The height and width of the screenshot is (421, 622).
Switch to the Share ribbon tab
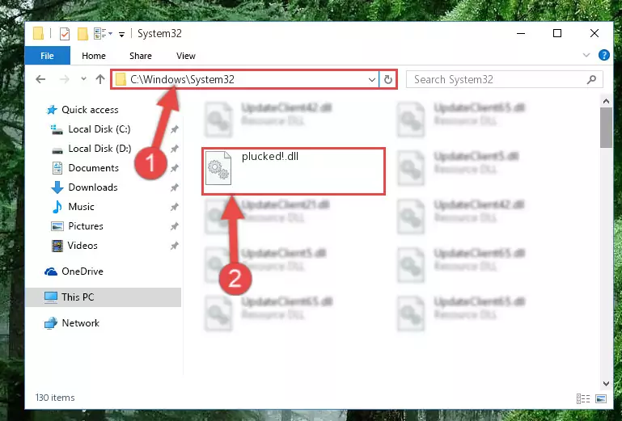[x=141, y=56]
